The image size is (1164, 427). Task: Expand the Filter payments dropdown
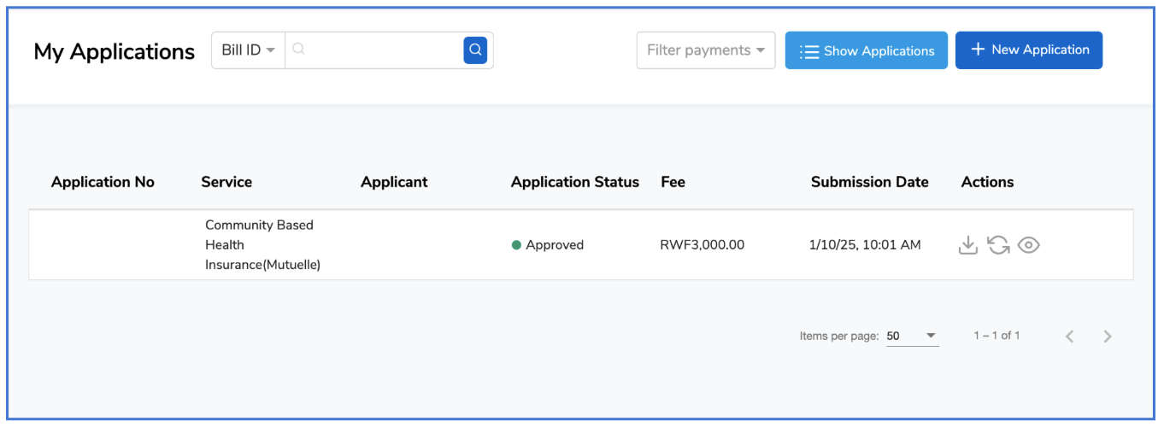click(706, 50)
